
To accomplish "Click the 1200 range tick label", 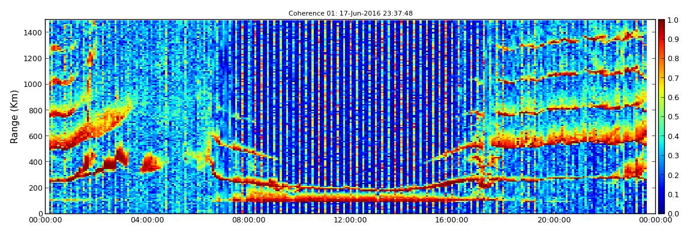I will click(x=34, y=59).
